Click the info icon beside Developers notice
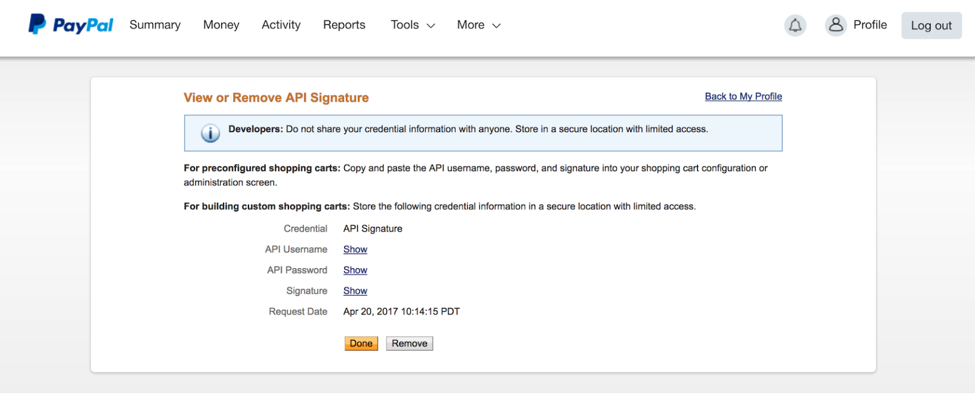The height and width of the screenshot is (404, 975). 210,133
